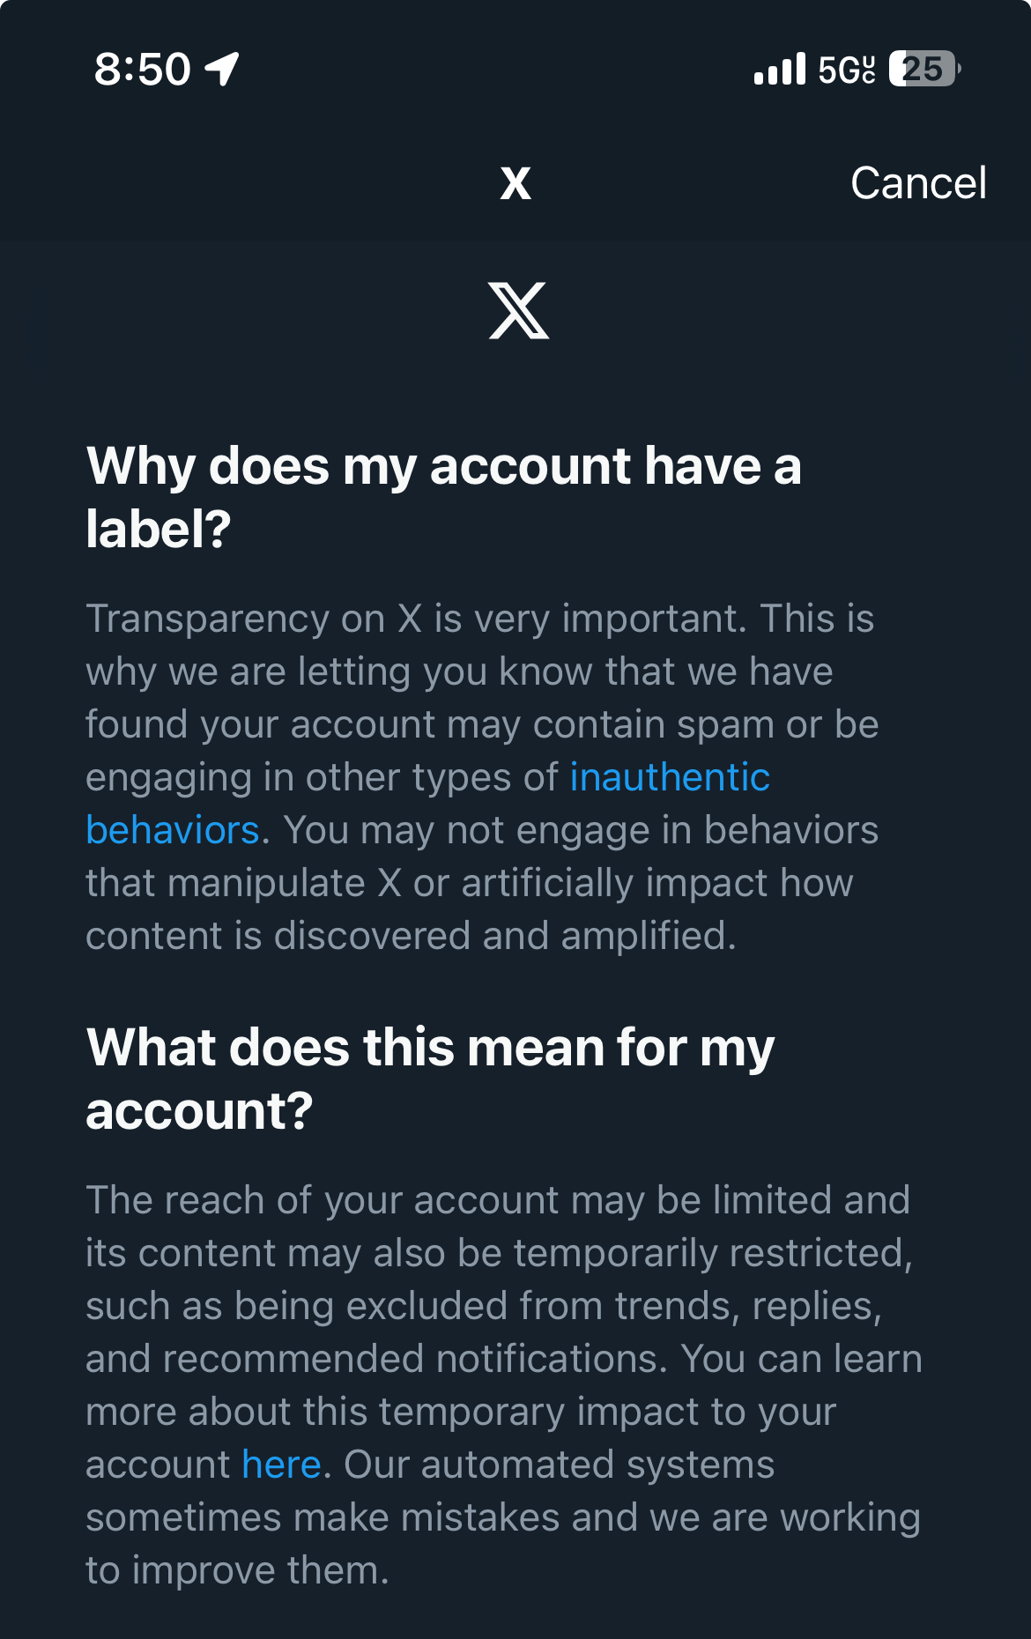Tap the battery indicator showing 25
Image resolution: width=1031 pixels, height=1639 pixels.
[923, 69]
